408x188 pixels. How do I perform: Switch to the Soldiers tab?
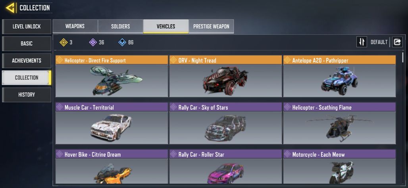tap(121, 26)
